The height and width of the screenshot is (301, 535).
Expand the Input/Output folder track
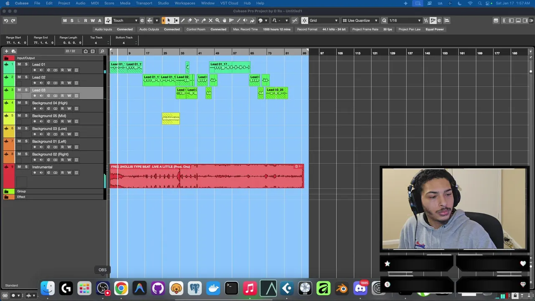pyautogui.click(x=6, y=58)
